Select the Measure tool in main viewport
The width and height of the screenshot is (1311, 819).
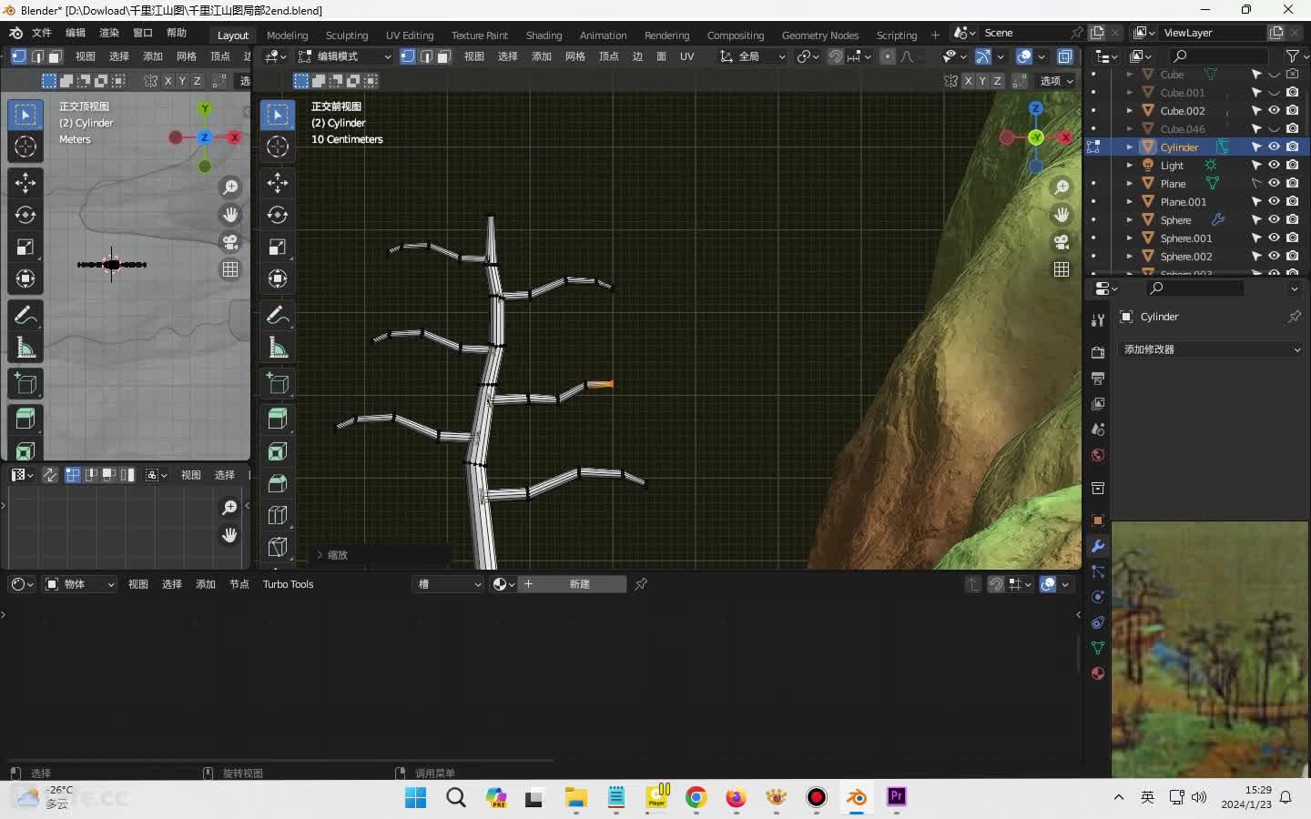tap(278, 348)
